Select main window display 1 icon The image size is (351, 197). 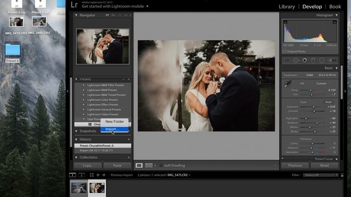coord(72,175)
